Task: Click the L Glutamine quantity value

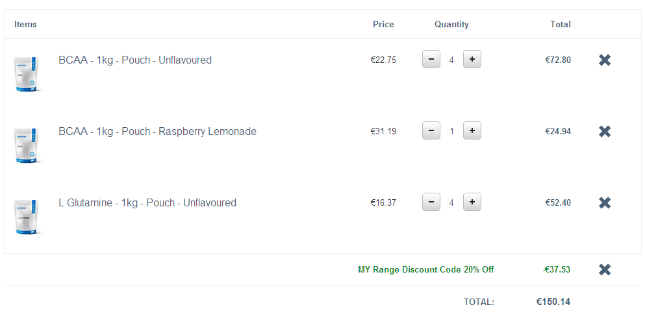Action: (x=451, y=203)
